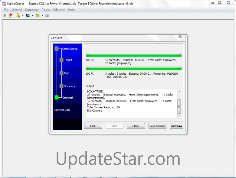Close the Convert dialog with X
The image size is (236, 178).
pos(180,37)
